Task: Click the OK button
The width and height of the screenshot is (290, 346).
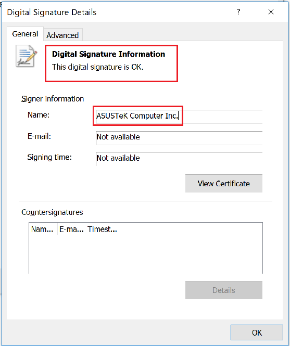Action: [257, 332]
